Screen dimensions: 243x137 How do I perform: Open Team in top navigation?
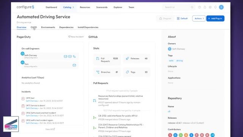tap(131, 7)
